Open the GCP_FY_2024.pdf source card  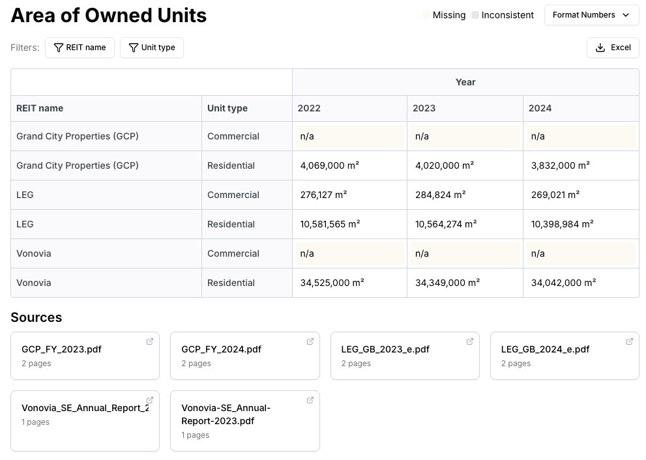point(245,356)
